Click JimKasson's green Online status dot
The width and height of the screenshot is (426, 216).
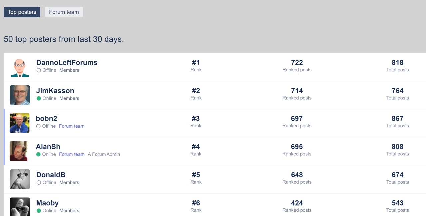tap(39, 98)
